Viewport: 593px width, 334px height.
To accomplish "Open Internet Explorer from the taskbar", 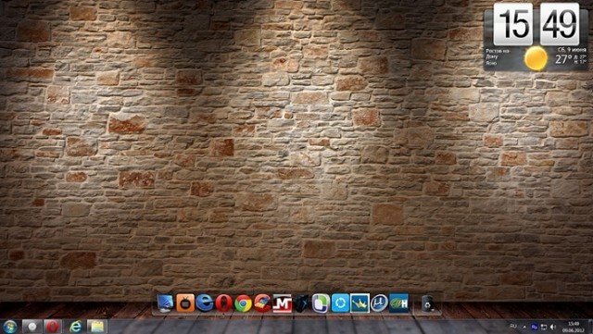I will pos(76,327).
